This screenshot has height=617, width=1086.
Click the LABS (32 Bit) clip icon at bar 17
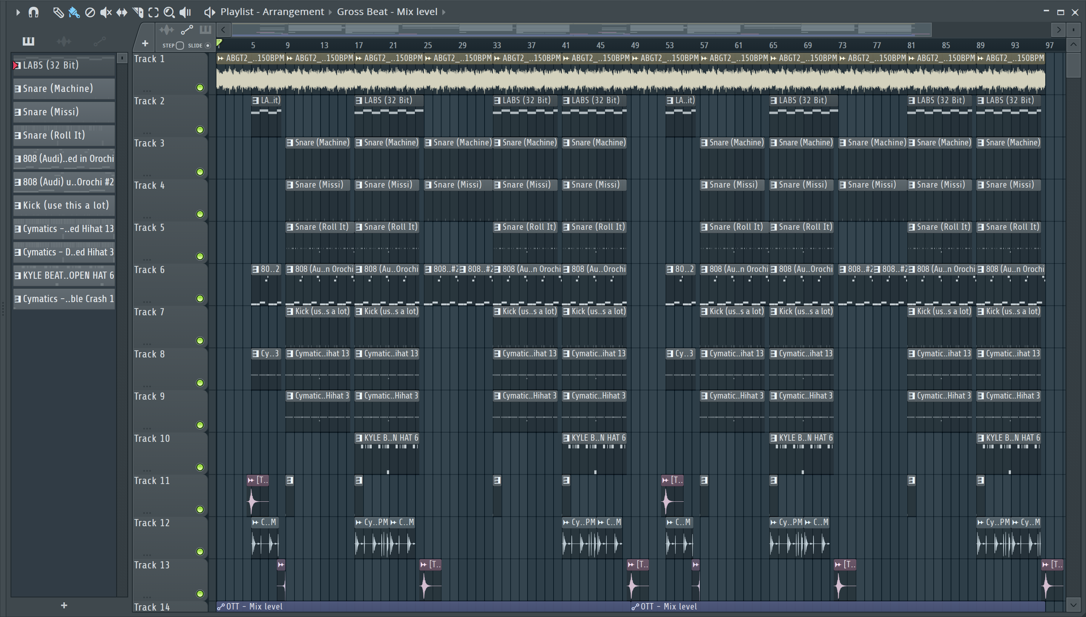359,101
